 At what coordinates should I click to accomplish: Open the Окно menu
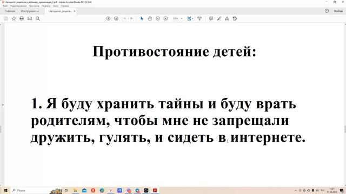[x=56, y=6]
